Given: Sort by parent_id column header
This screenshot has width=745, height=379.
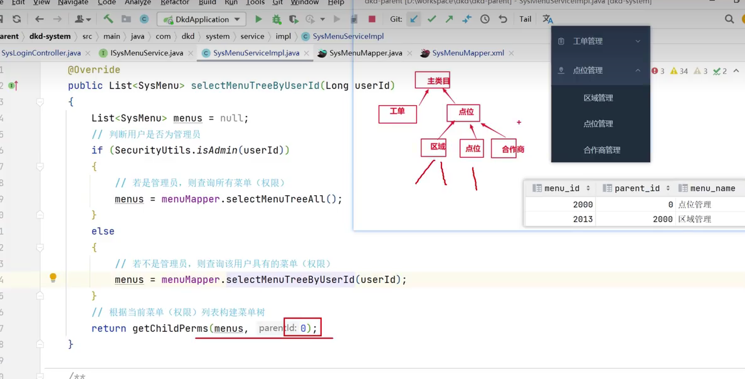Looking at the screenshot, I should coord(636,188).
